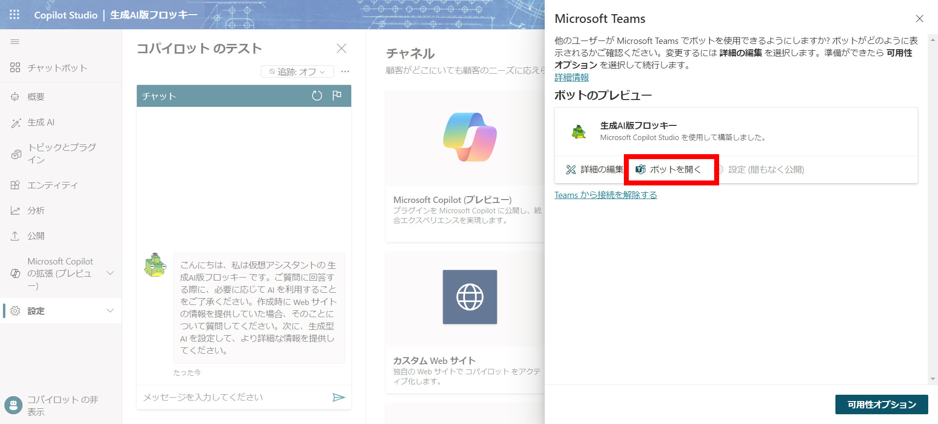Click Teams から接続を解除する link
This screenshot has height=424, width=938.
(606, 195)
